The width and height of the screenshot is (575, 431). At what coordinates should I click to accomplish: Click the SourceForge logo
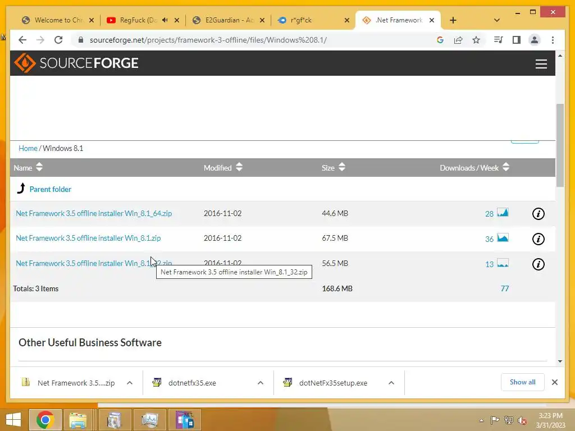(x=76, y=63)
